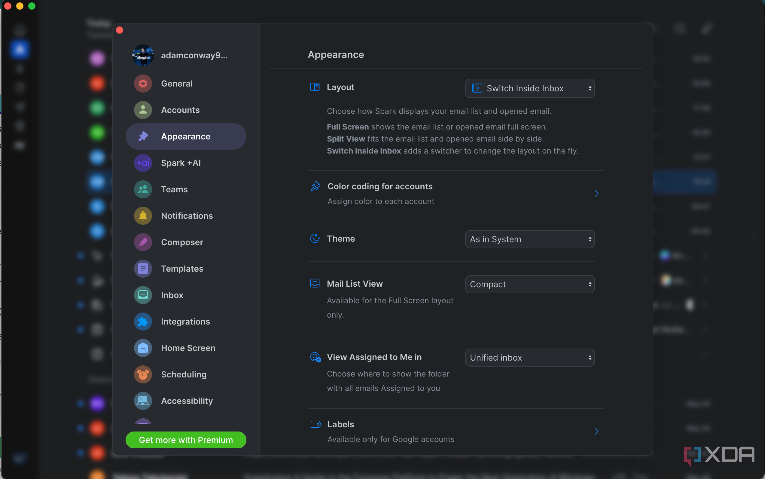Open the Theme dropdown As in System
Viewport: 765px width, 479px height.
tap(530, 239)
